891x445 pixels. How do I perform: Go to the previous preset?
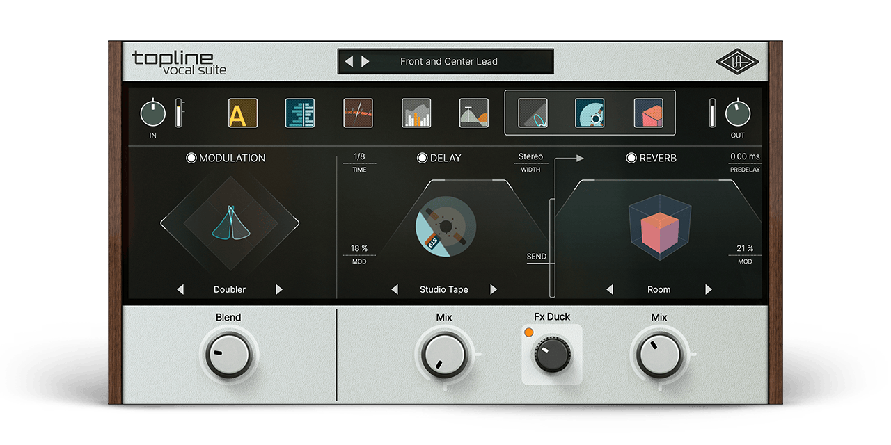[349, 61]
